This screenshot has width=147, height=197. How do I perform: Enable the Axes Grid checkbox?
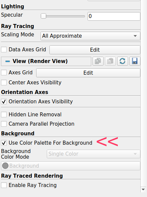point(4,73)
